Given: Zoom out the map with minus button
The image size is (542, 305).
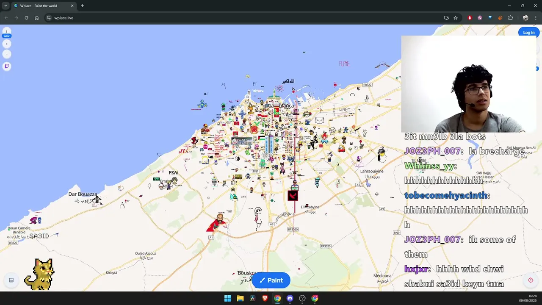Looking at the screenshot, I should pyautogui.click(x=6, y=54).
